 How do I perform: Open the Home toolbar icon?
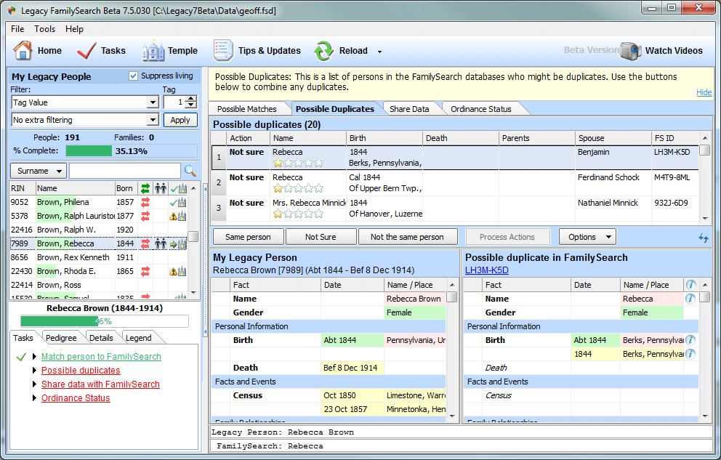[23, 51]
